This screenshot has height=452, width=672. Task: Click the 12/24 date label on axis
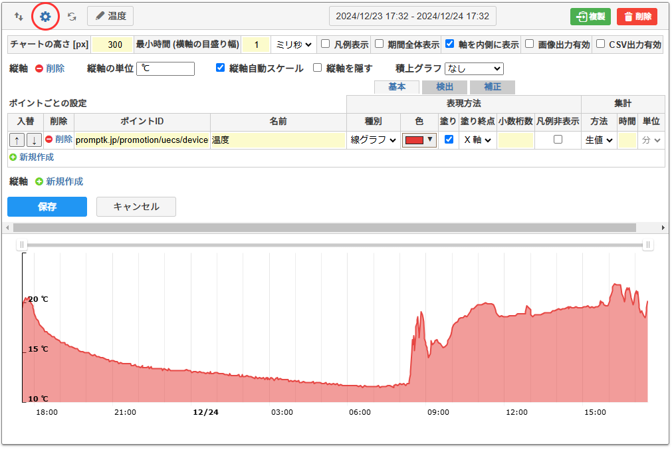(x=205, y=412)
